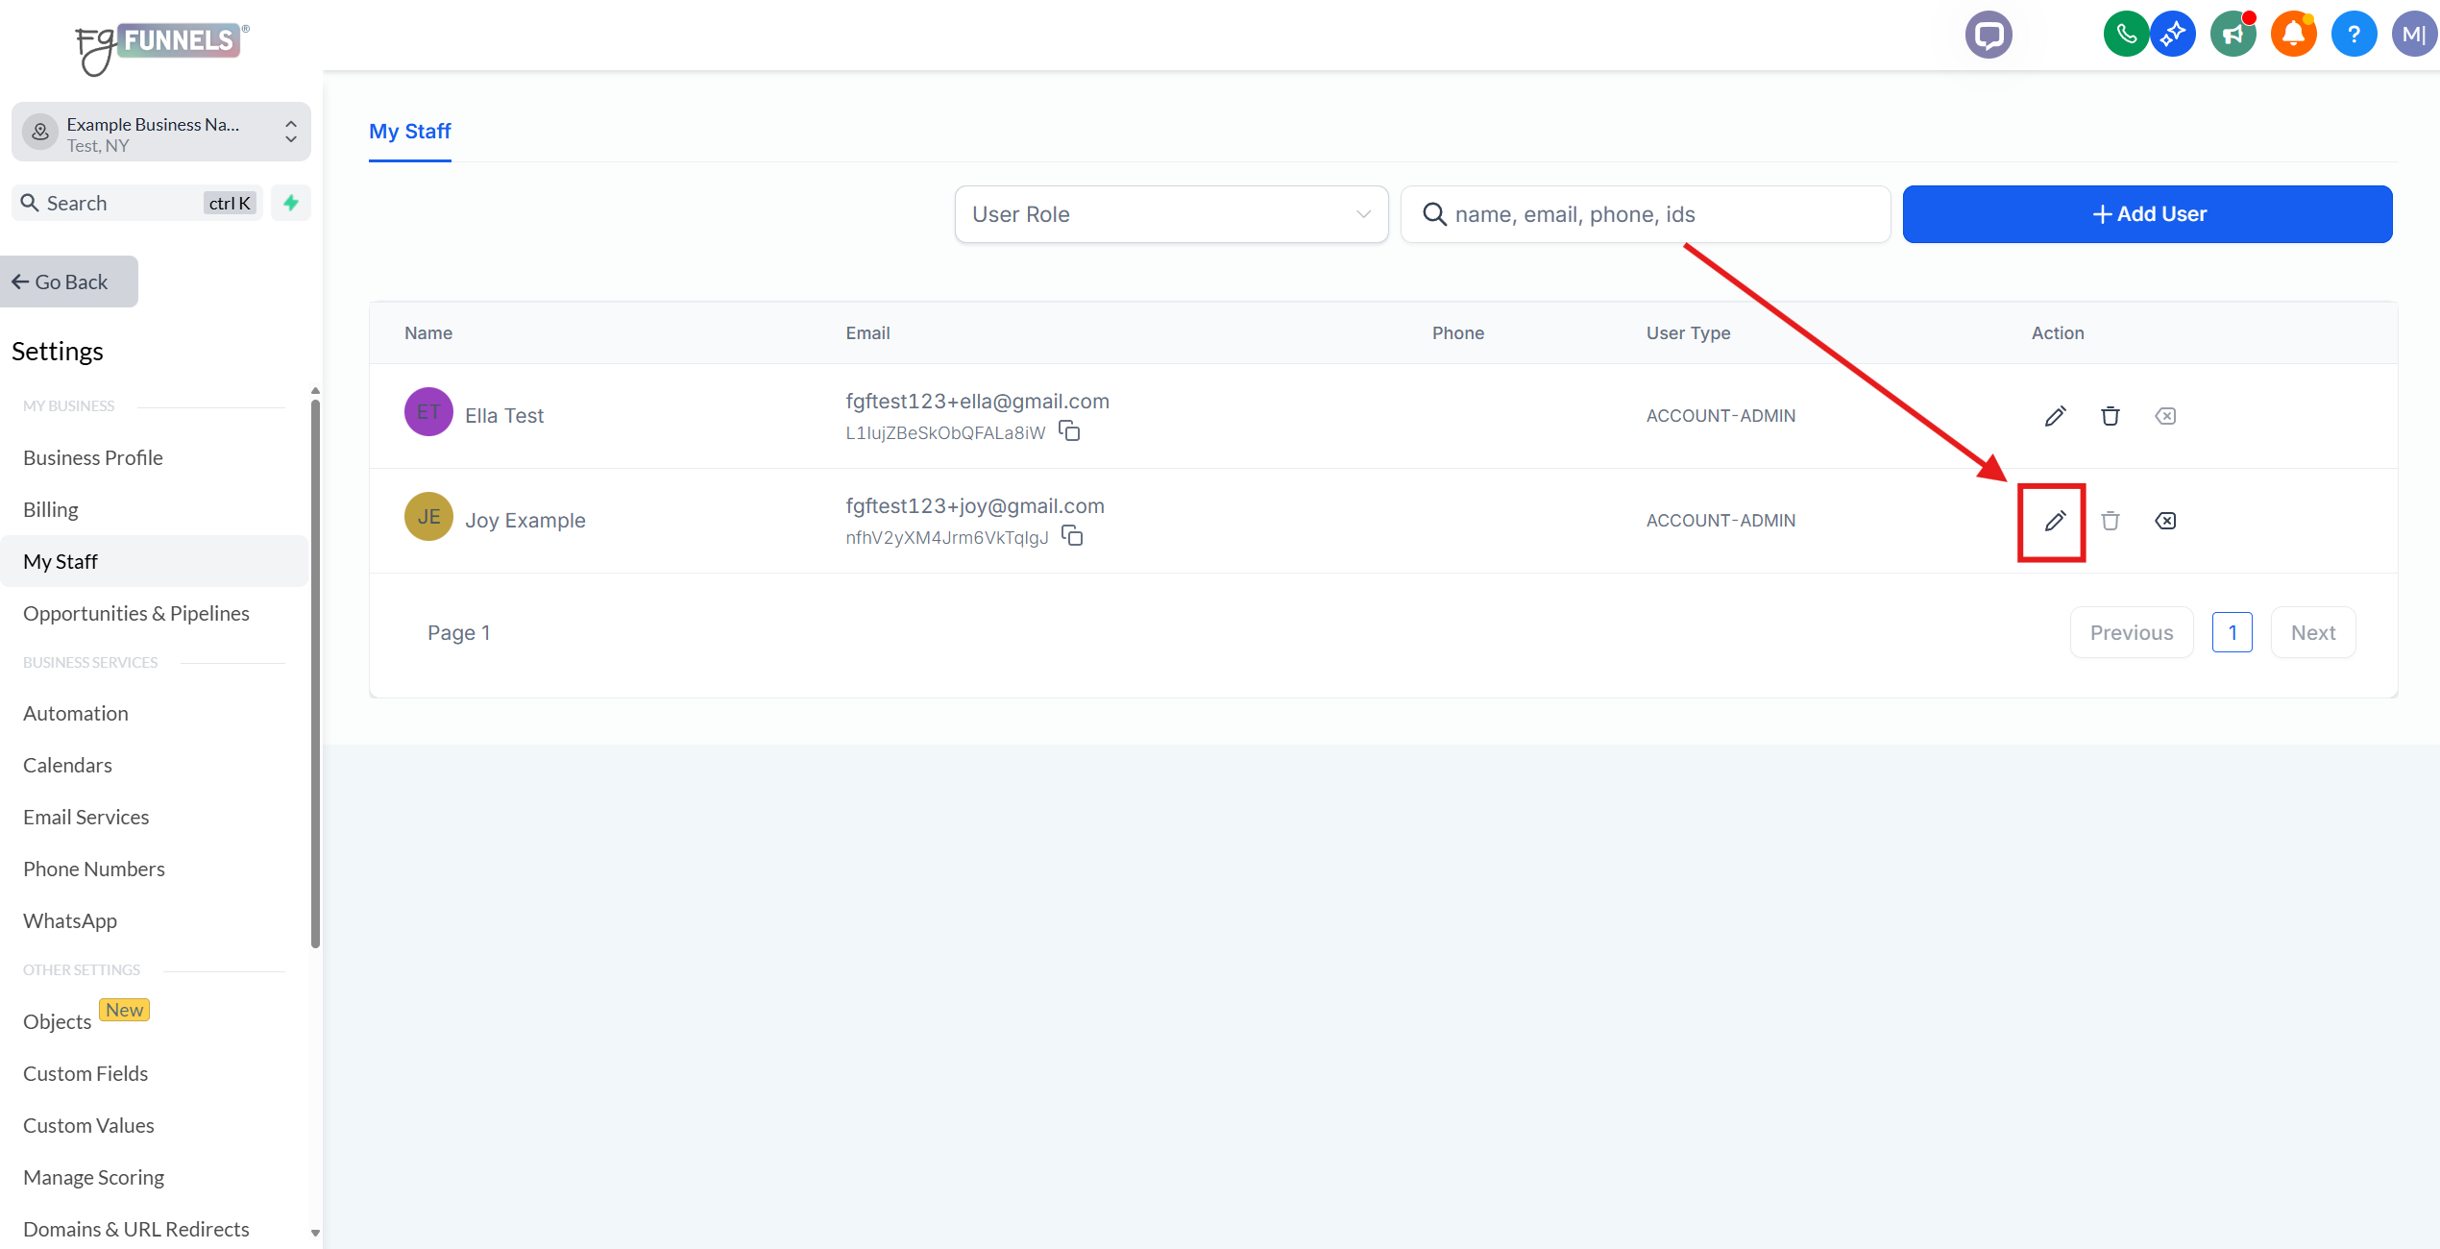
Task: Open the Example Business account switcher
Action: coord(161,133)
